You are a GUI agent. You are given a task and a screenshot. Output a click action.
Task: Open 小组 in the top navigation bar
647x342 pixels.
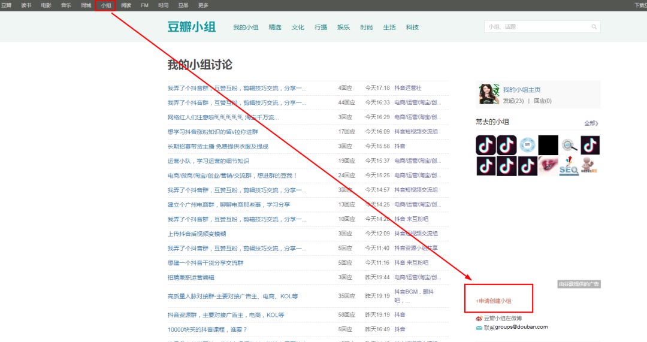tap(105, 5)
